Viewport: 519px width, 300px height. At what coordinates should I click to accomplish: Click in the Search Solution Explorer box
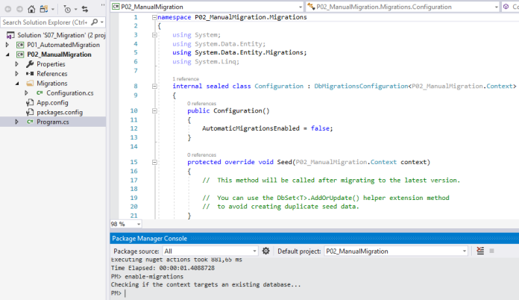click(45, 22)
